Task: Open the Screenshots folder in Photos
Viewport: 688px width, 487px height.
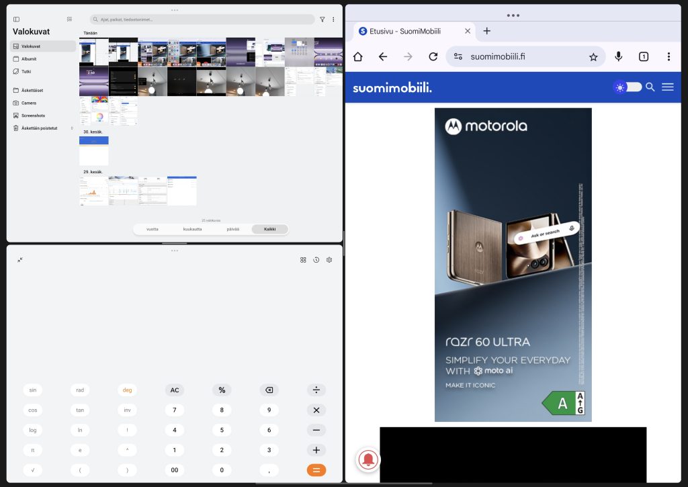Action: tap(42, 116)
